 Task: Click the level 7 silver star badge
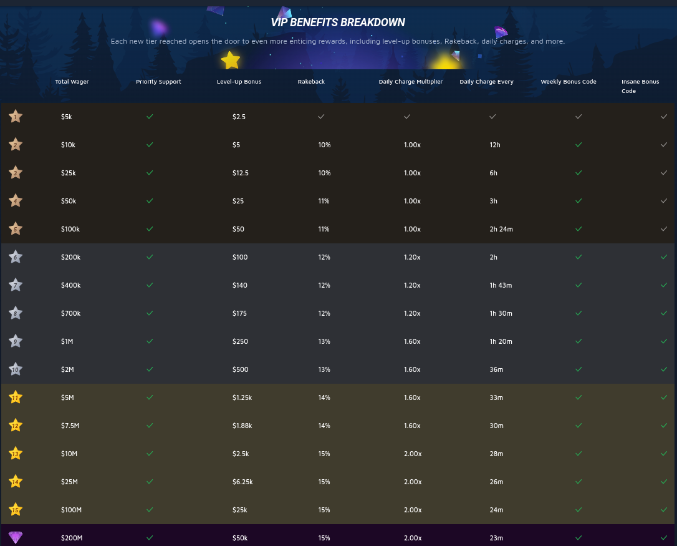[16, 285]
